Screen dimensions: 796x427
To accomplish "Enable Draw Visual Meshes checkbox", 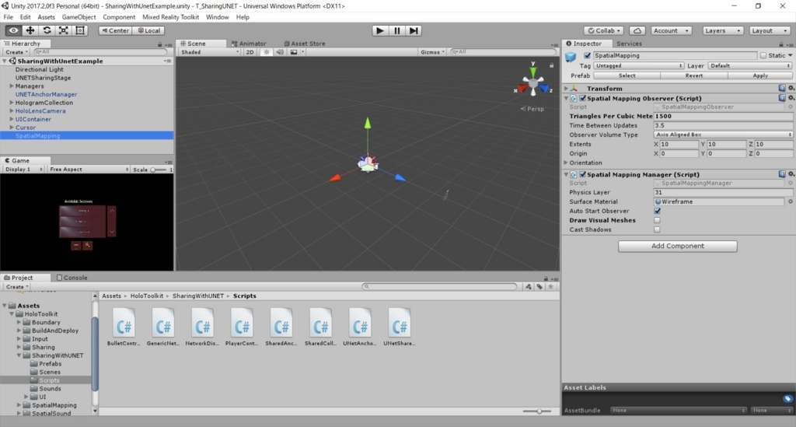I will (658, 220).
